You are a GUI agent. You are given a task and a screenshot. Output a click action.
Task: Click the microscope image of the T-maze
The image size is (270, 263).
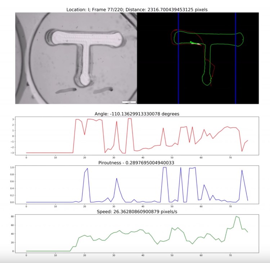click(x=76, y=58)
